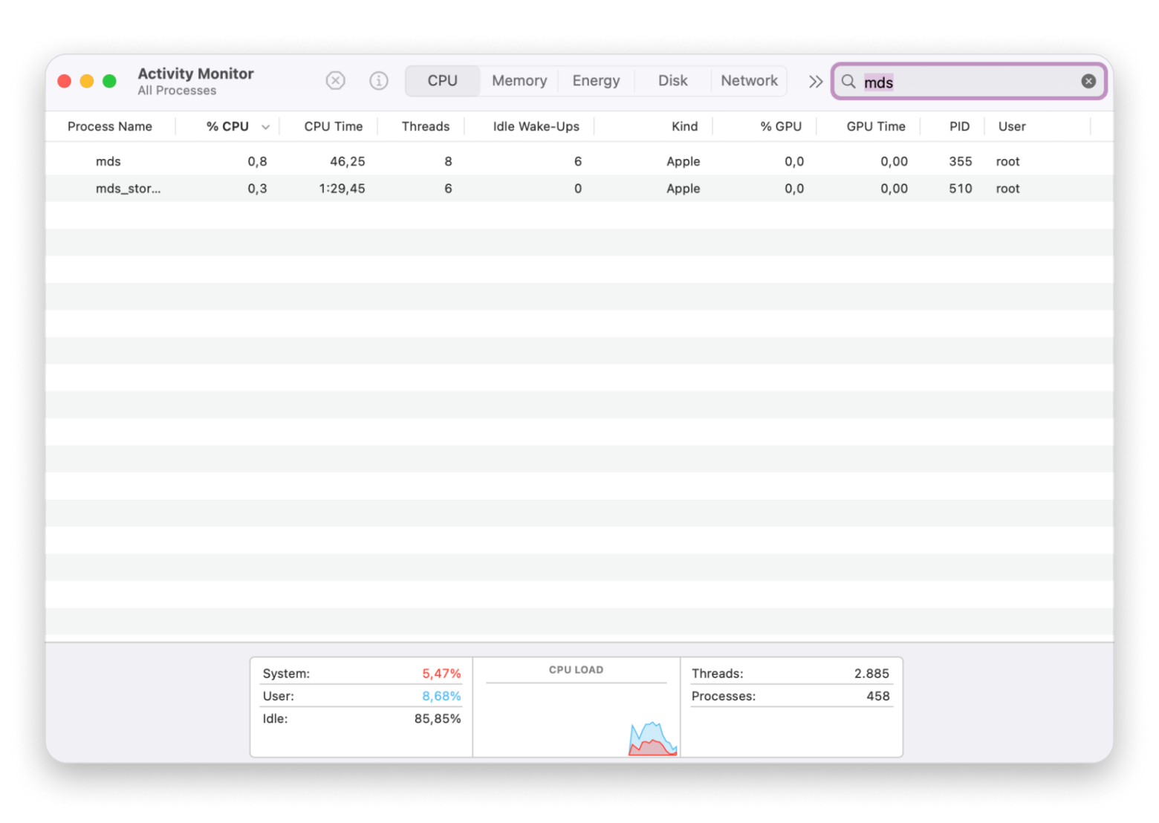
Task: Sort by User column header
Action: (x=1012, y=126)
